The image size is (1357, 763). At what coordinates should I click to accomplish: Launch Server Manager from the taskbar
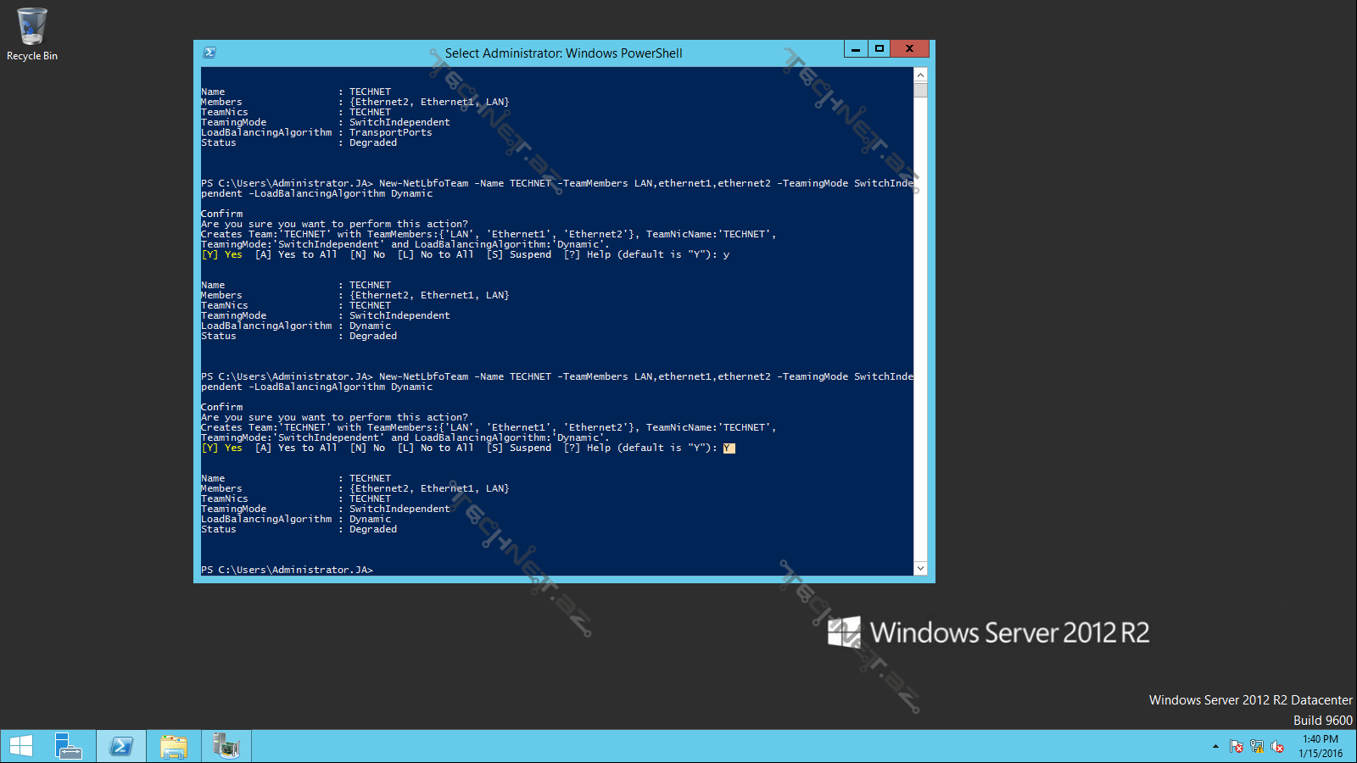point(68,746)
